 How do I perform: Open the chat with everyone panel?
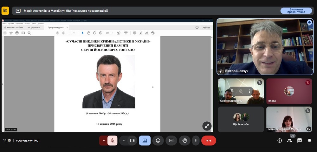pyautogui.click(x=300, y=141)
